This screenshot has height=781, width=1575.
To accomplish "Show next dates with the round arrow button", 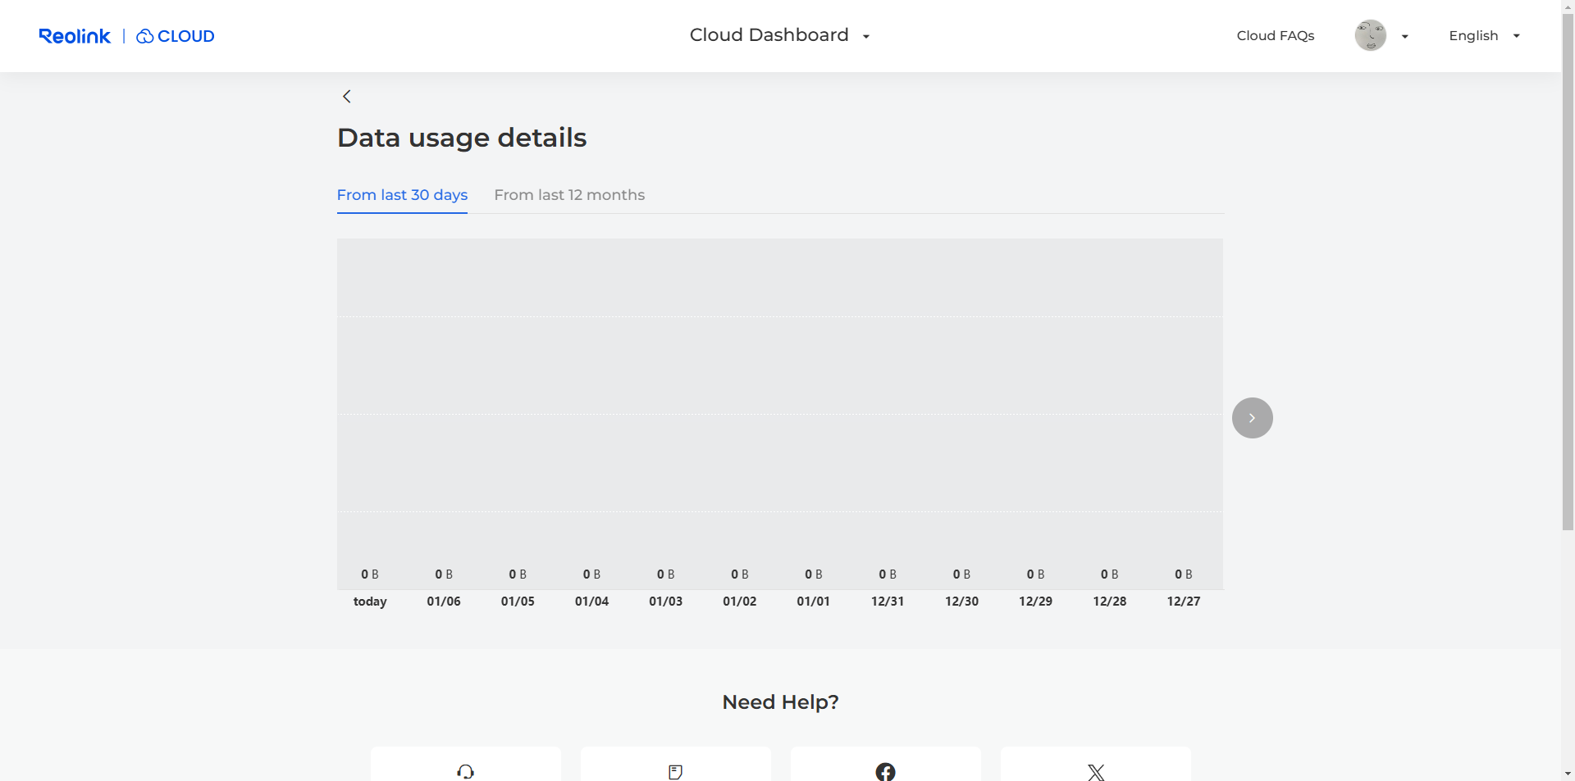I will tap(1252, 418).
